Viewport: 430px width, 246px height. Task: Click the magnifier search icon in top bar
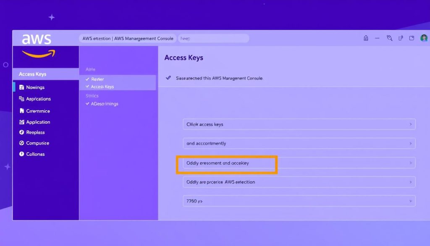[389, 38]
